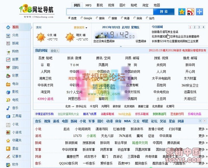This screenshot has width=208, height=168.
Task: Select the 购物 shopping cart icon
Action: pyautogui.click(x=8, y=52)
